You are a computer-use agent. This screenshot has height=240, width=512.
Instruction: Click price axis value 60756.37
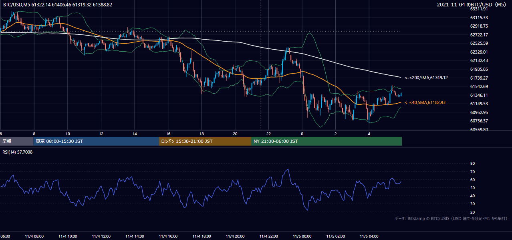(479, 121)
